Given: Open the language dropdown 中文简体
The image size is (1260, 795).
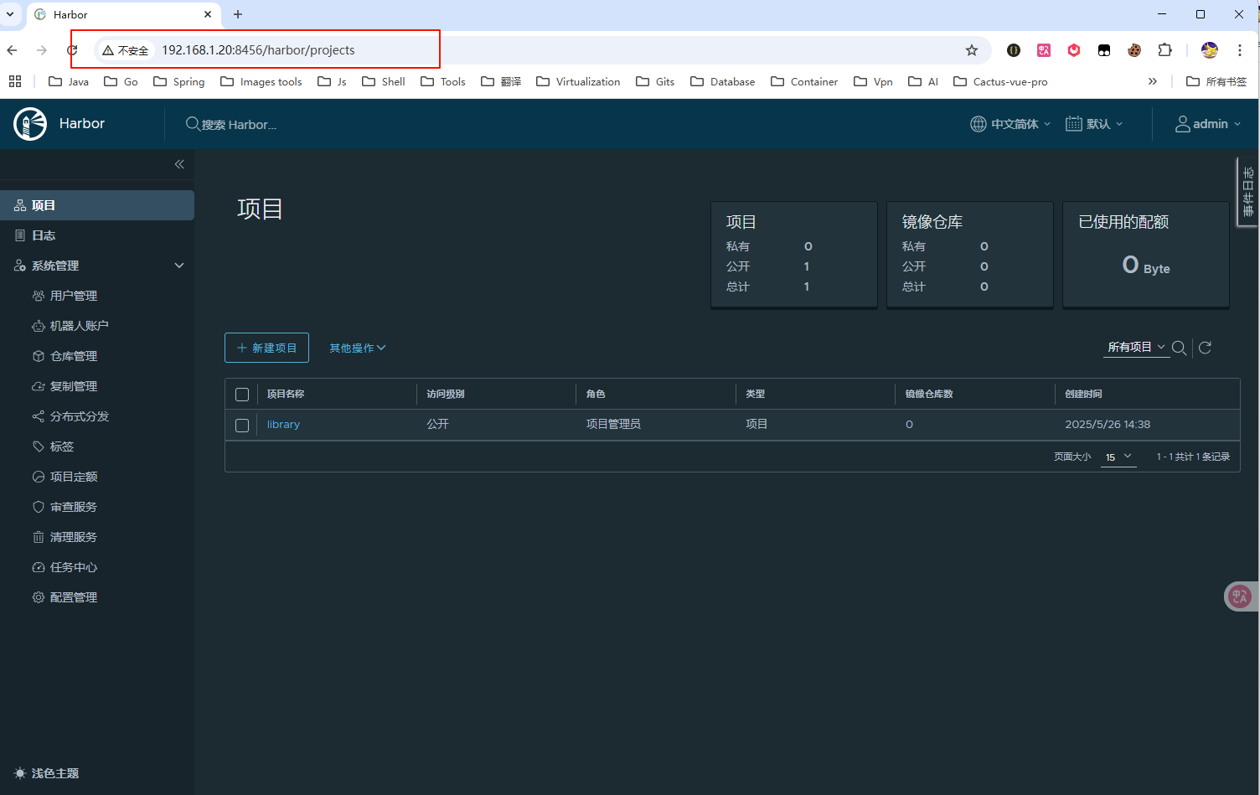Looking at the screenshot, I should click(x=1010, y=124).
